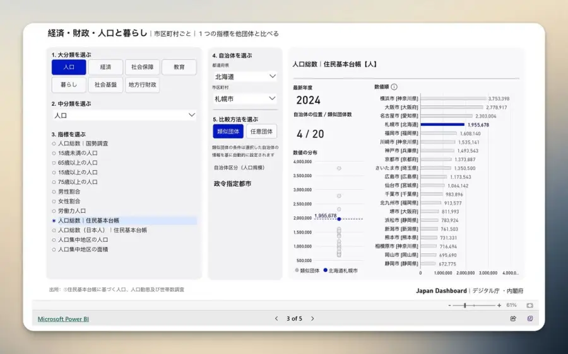
Task: Click the 大阪市 [大阪府] bar
Action: pos(452,107)
